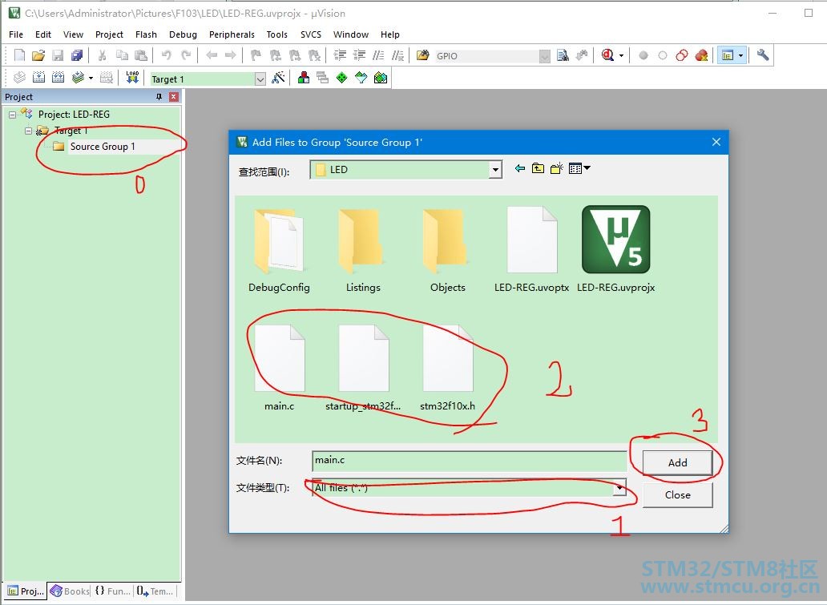Click the file name input field
Viewport: 827px width, 605px height.
coord(469,461)
